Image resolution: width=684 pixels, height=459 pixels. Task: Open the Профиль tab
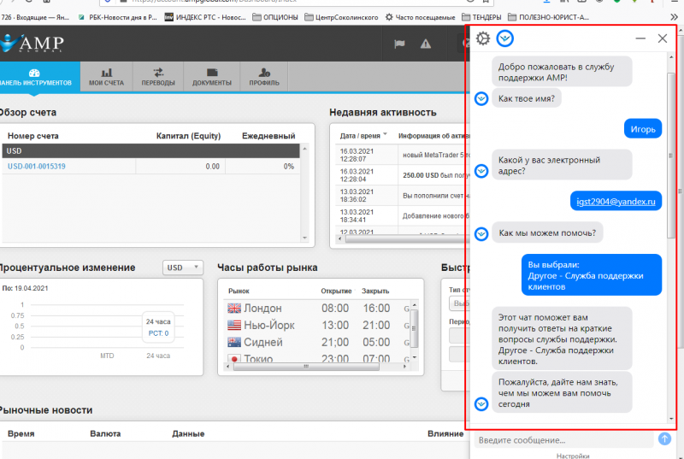[x=264, y=77]
